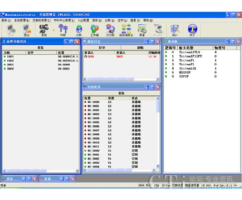This screenshot has width=242, height=200.
Task: Open the 工作组 (workgroup) toolbar icon
Action: (x=95, y=30)
